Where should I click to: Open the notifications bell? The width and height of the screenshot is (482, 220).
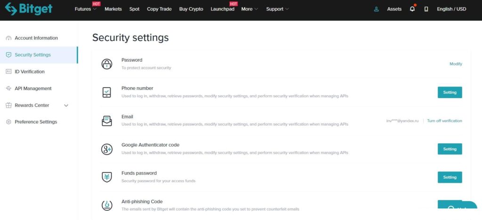coord(412,9)
